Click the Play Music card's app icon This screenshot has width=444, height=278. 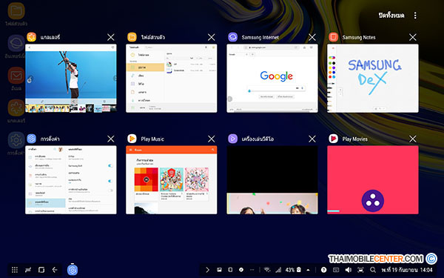[132, 139]
